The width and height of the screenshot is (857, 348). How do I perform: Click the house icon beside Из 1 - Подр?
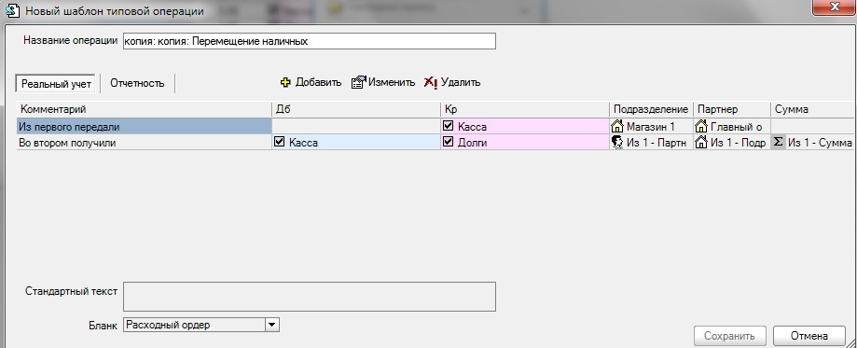click(x=701, y=143)
